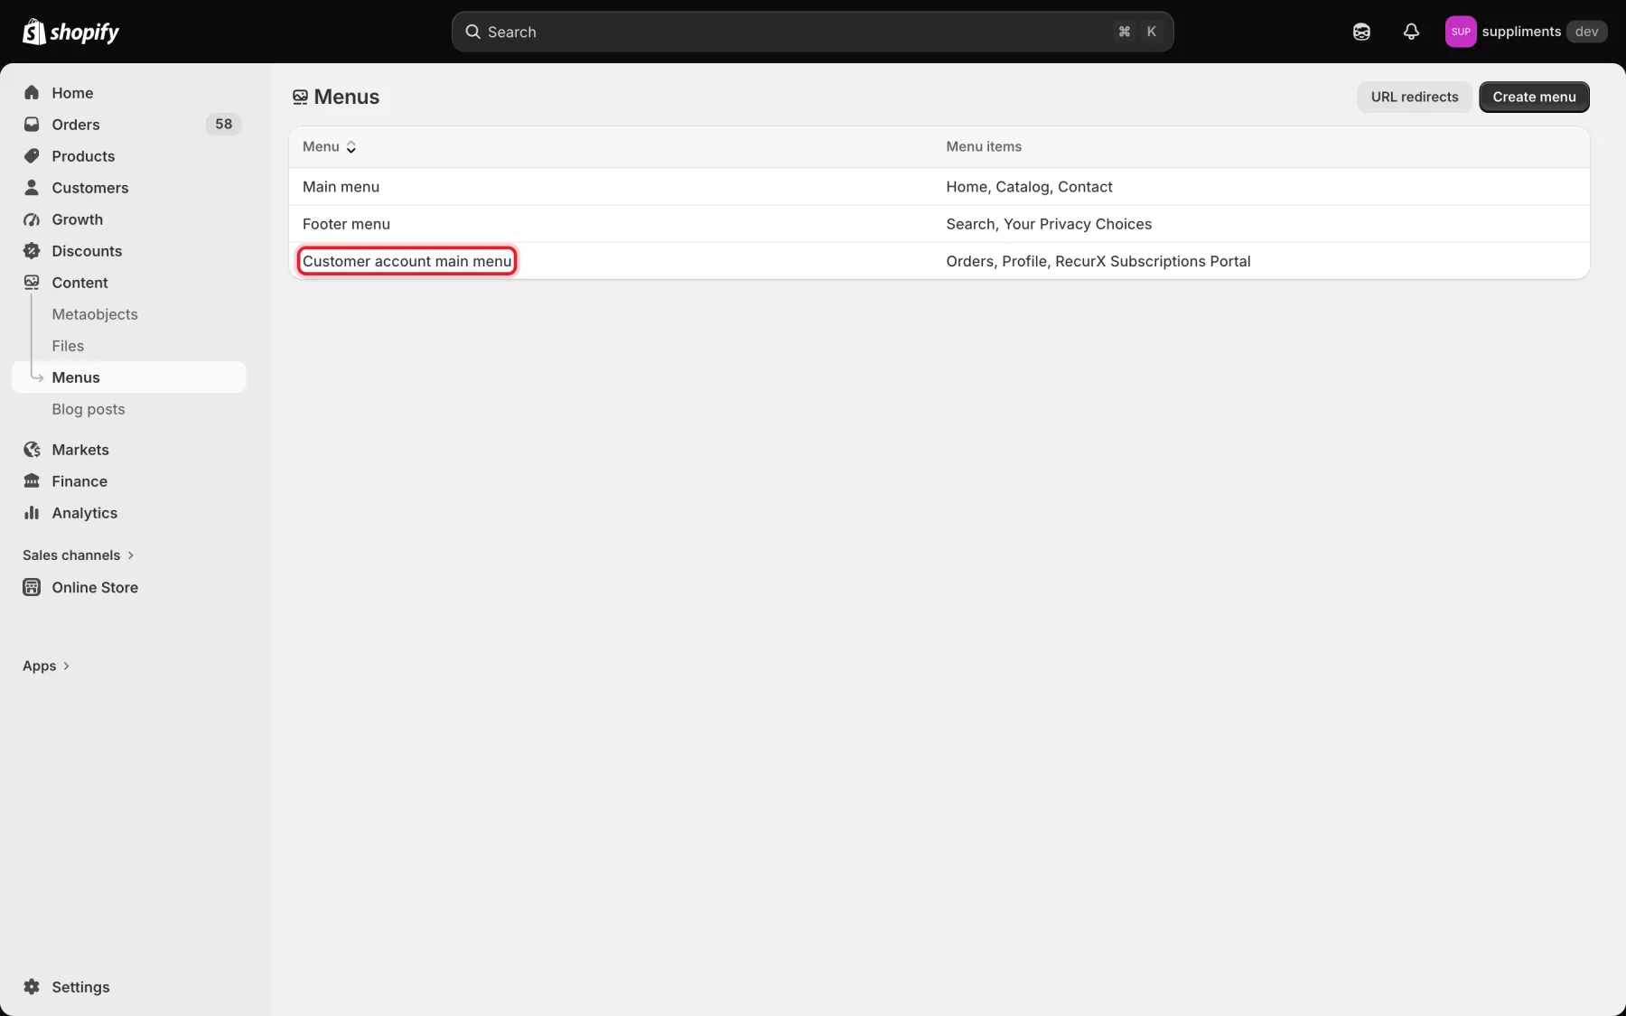The image size is (1626, 1016).
Task: Open Blog posts under Content
Action: pyautogui.click(x=89, y=409)
